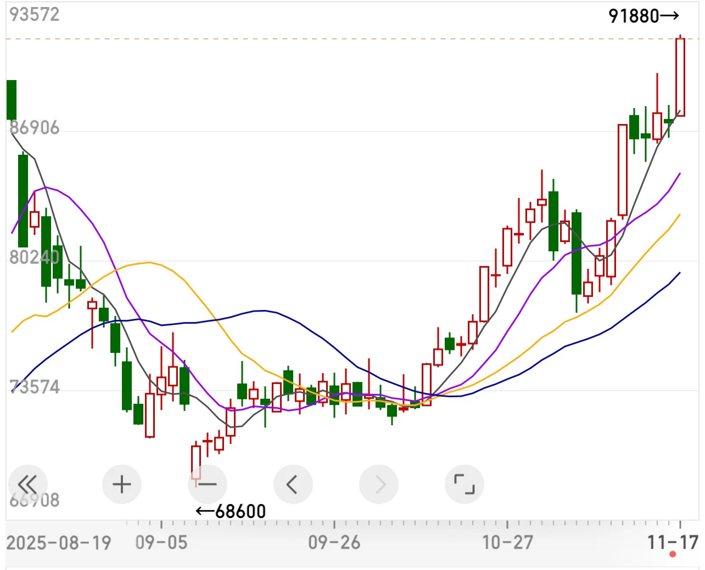Select the 09-05 date label

coord(161,543)
